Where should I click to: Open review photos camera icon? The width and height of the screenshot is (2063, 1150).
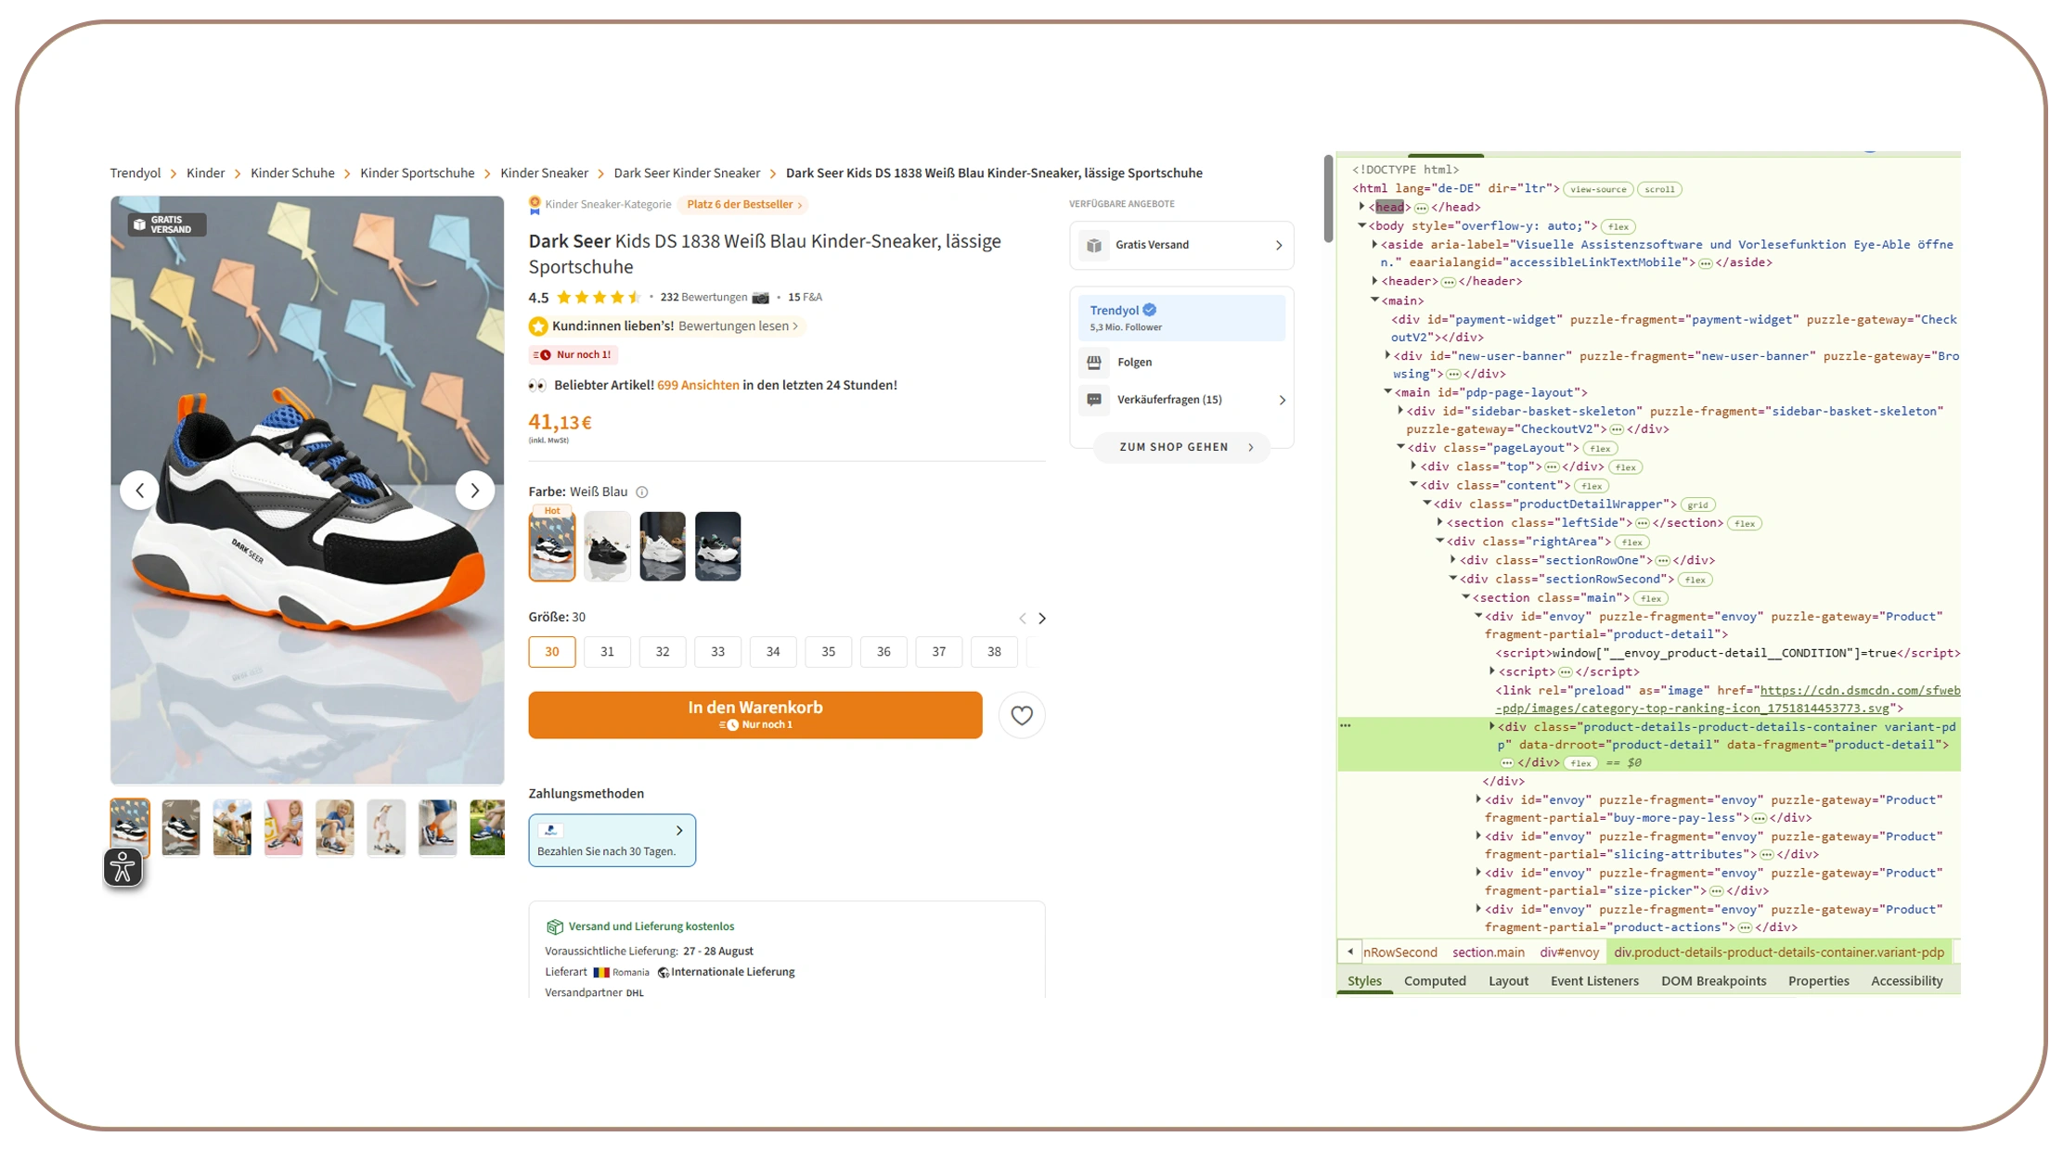[760, 298]
